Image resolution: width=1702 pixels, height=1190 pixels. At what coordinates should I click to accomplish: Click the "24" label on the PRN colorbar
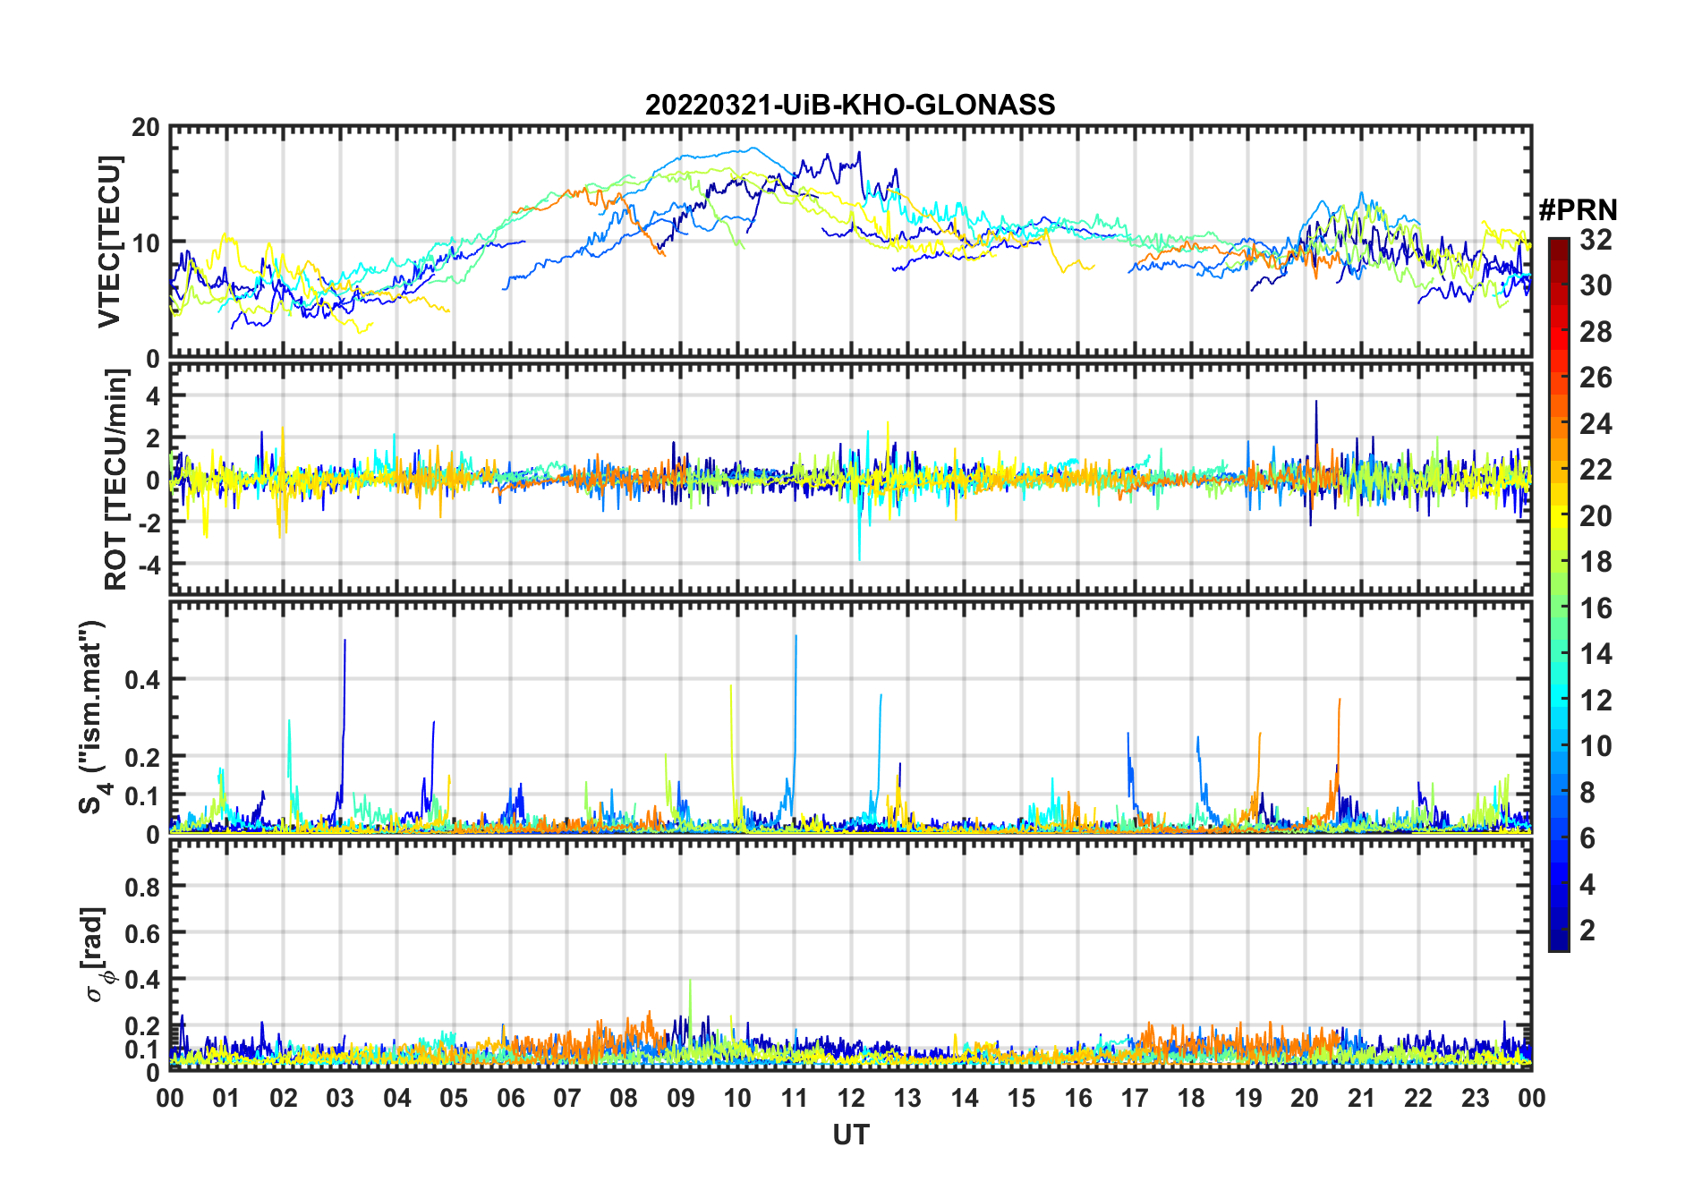pos(1596,424)
